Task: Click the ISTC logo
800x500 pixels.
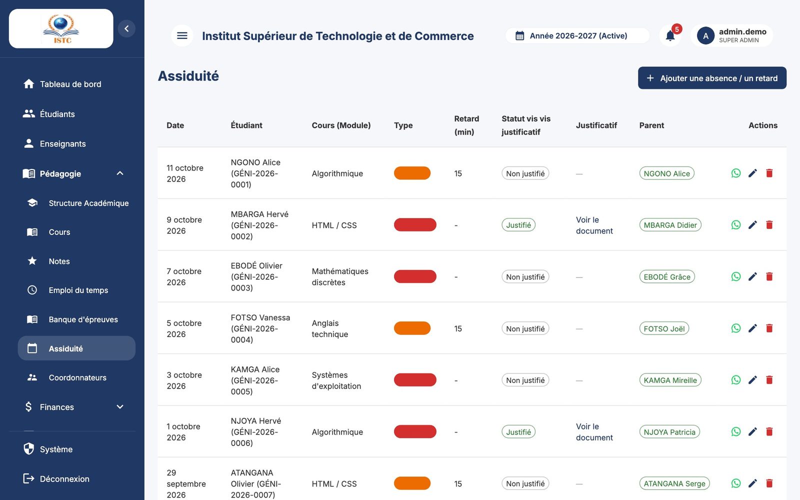Action: [x=61, y=28]
